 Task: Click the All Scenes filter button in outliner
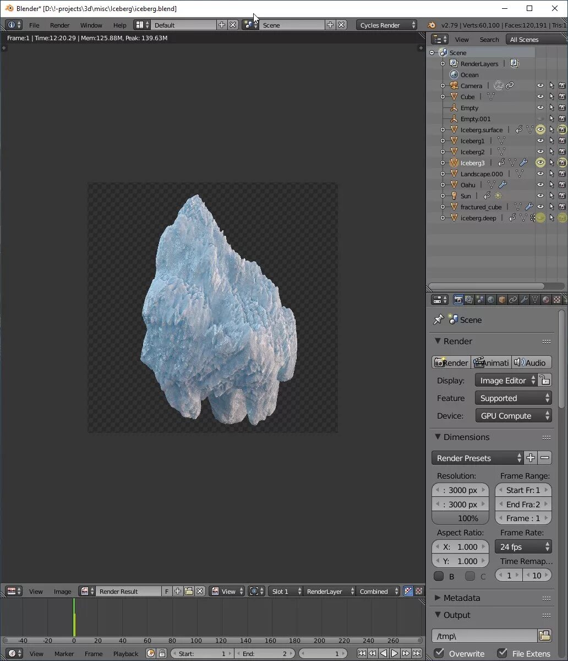point(525,39)
